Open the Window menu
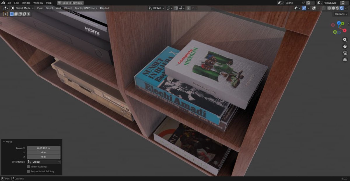 (38, 3)
